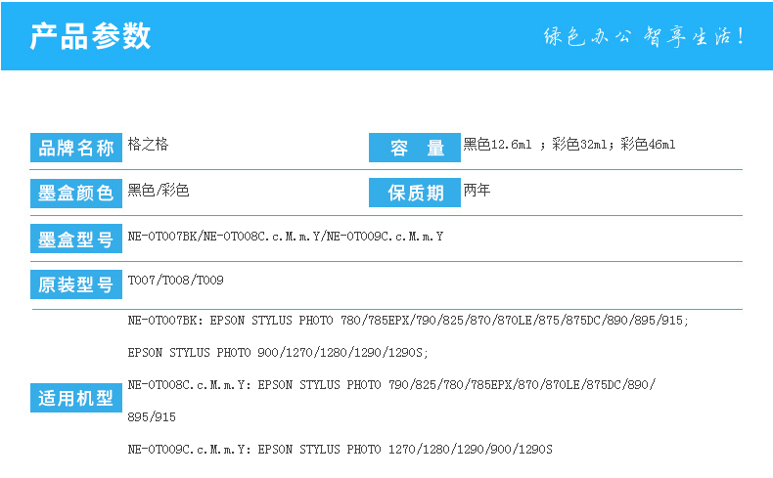Click the line starting NE-OT008C.c.M.m.Y: EPSON
Image resolution: width=773 pixels, height=478 pixels.
pos(392,385)
